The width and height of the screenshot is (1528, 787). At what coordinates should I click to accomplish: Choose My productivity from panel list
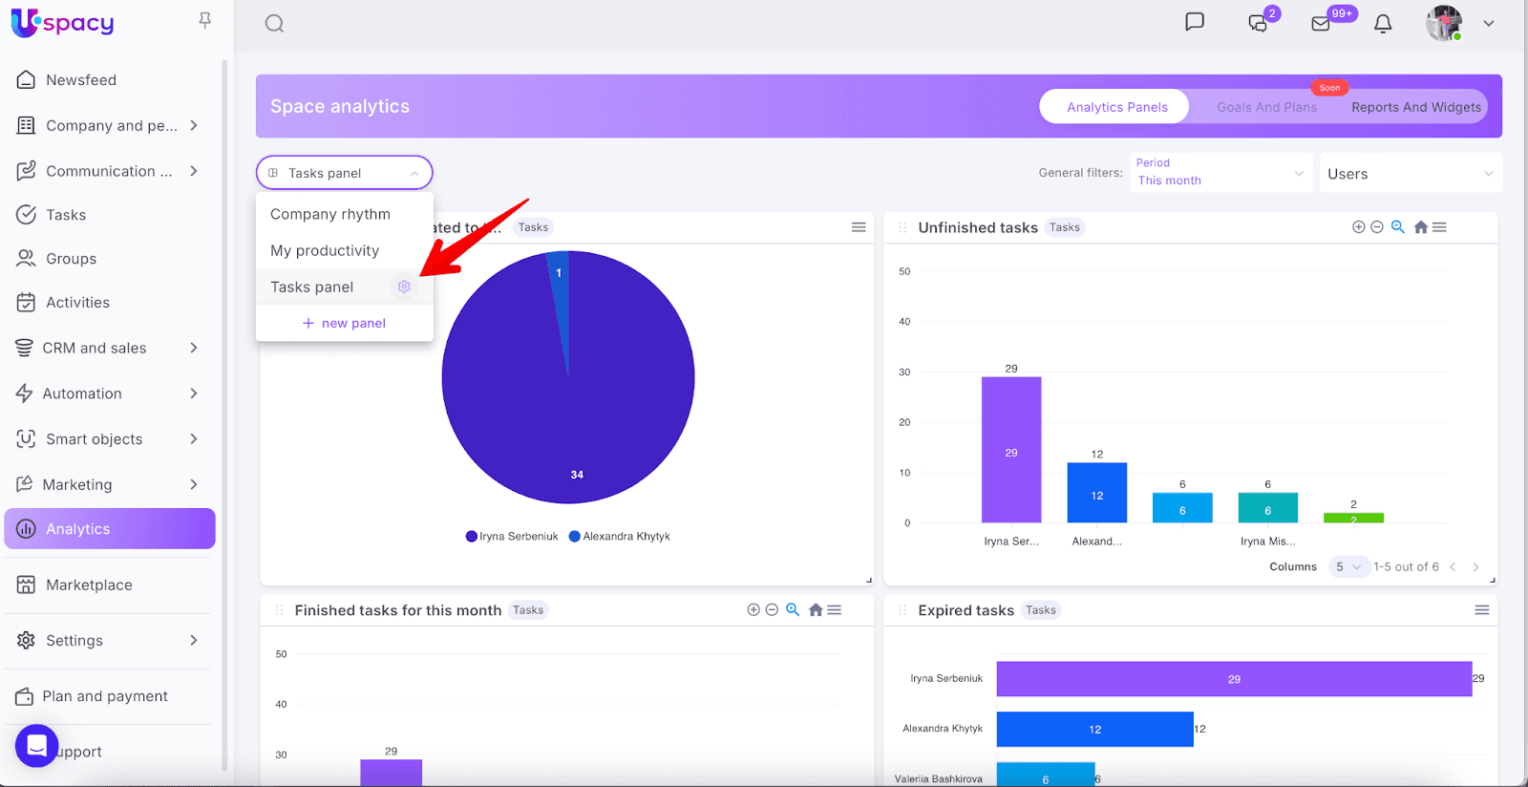coord(325,250)
